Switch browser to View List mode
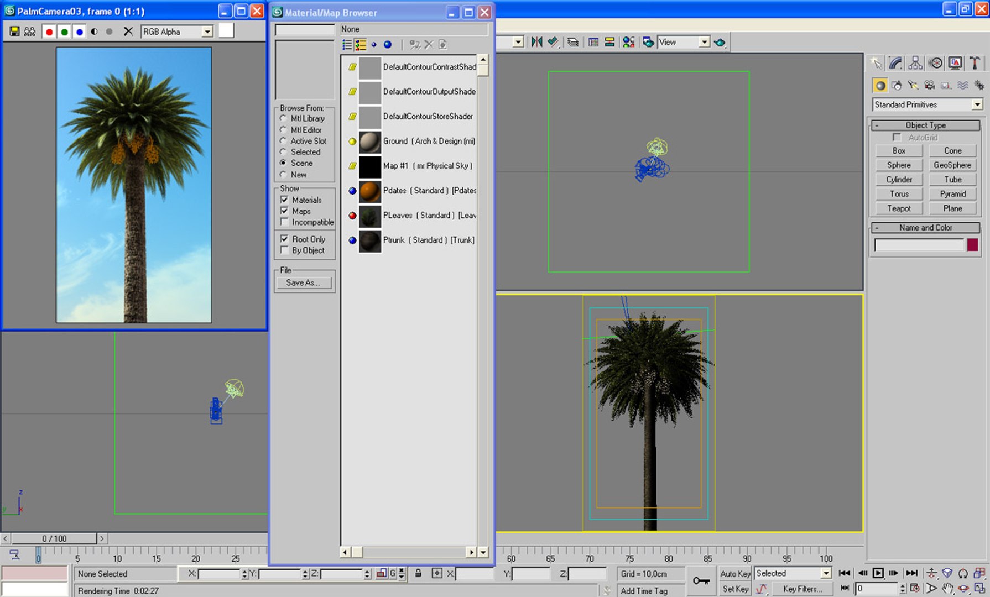The height and width of the screenshot is (597, 990). coord(347,44)
